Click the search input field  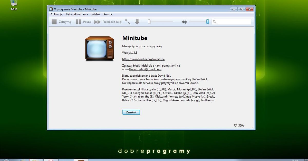tap(231, 22)
